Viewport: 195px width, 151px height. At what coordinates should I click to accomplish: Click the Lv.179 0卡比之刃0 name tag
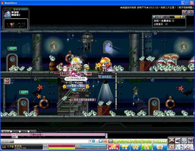click(76, 79)
